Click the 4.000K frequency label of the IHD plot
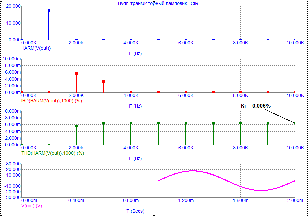This screenshot has height=217, width=308. tap(131, 96)
